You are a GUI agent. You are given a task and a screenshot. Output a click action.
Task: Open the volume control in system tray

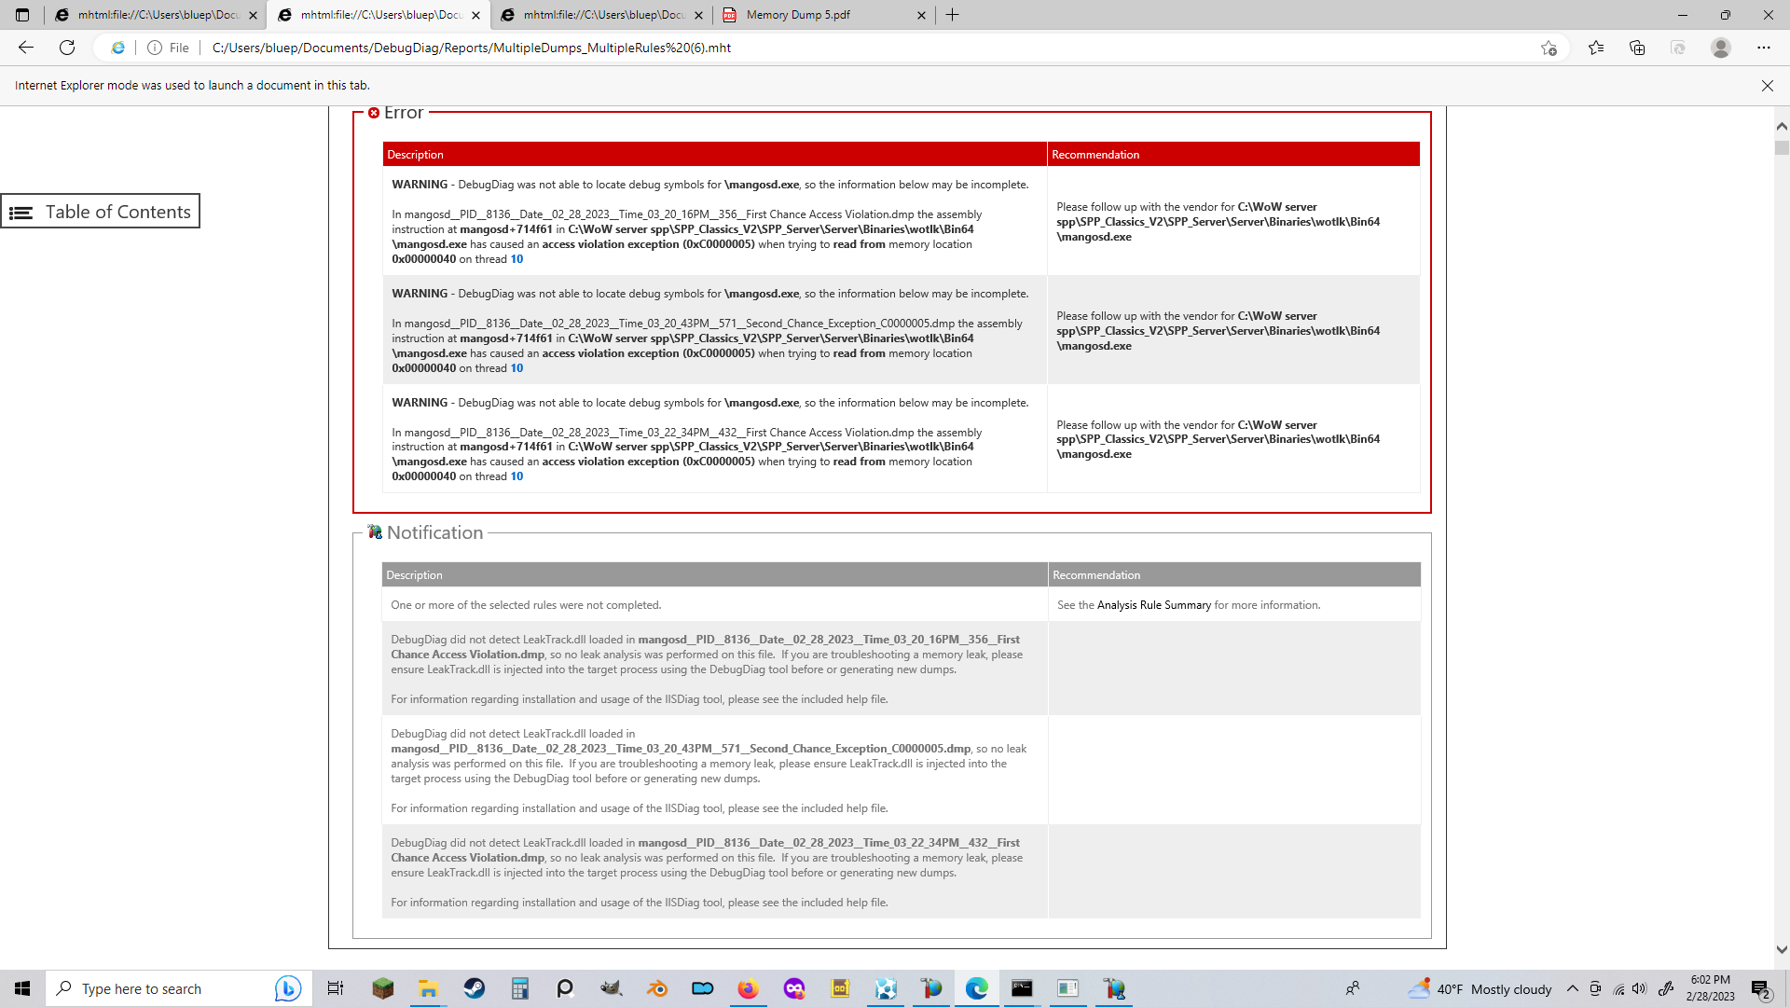[x=1639, y=988]
